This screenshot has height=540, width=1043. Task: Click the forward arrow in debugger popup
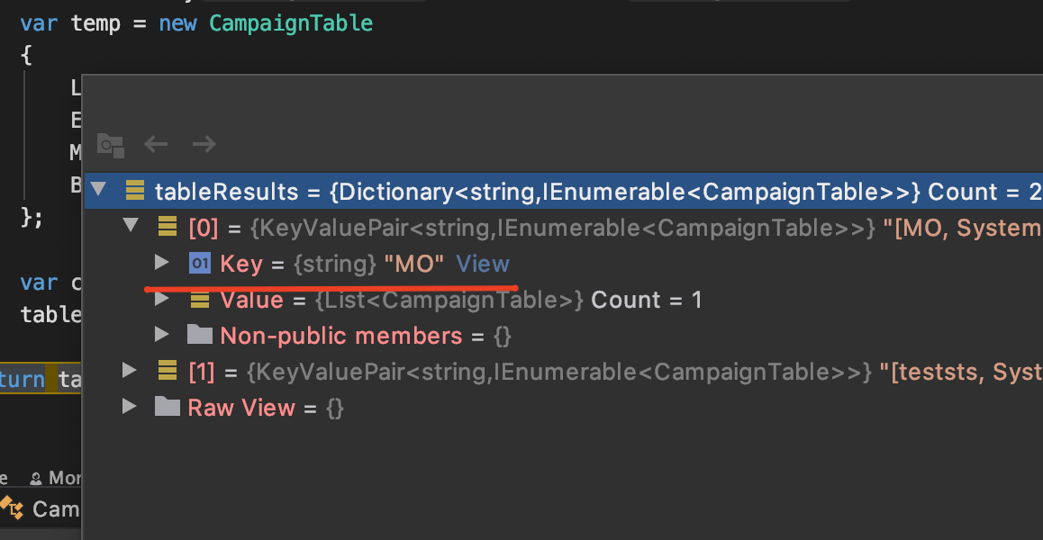(x=204, y=144)
